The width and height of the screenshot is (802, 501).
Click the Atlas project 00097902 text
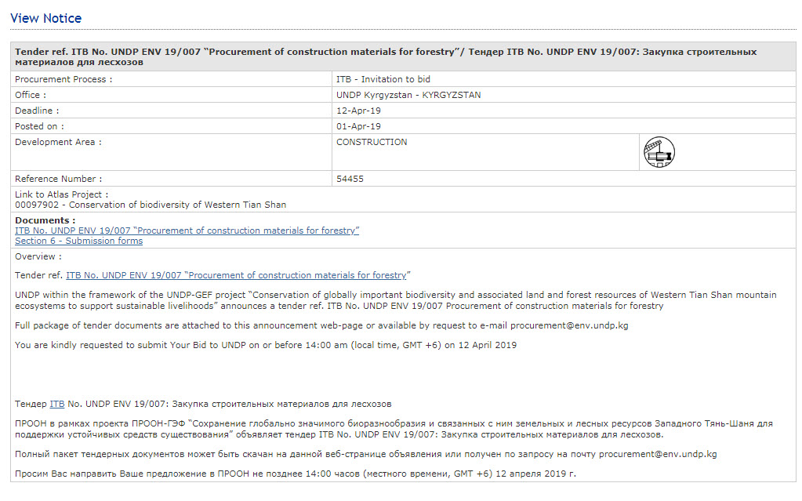click(151, 205)
